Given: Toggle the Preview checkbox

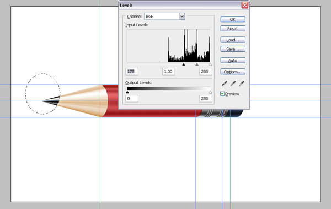Looking at the screenshot, I should click(222, 94).
